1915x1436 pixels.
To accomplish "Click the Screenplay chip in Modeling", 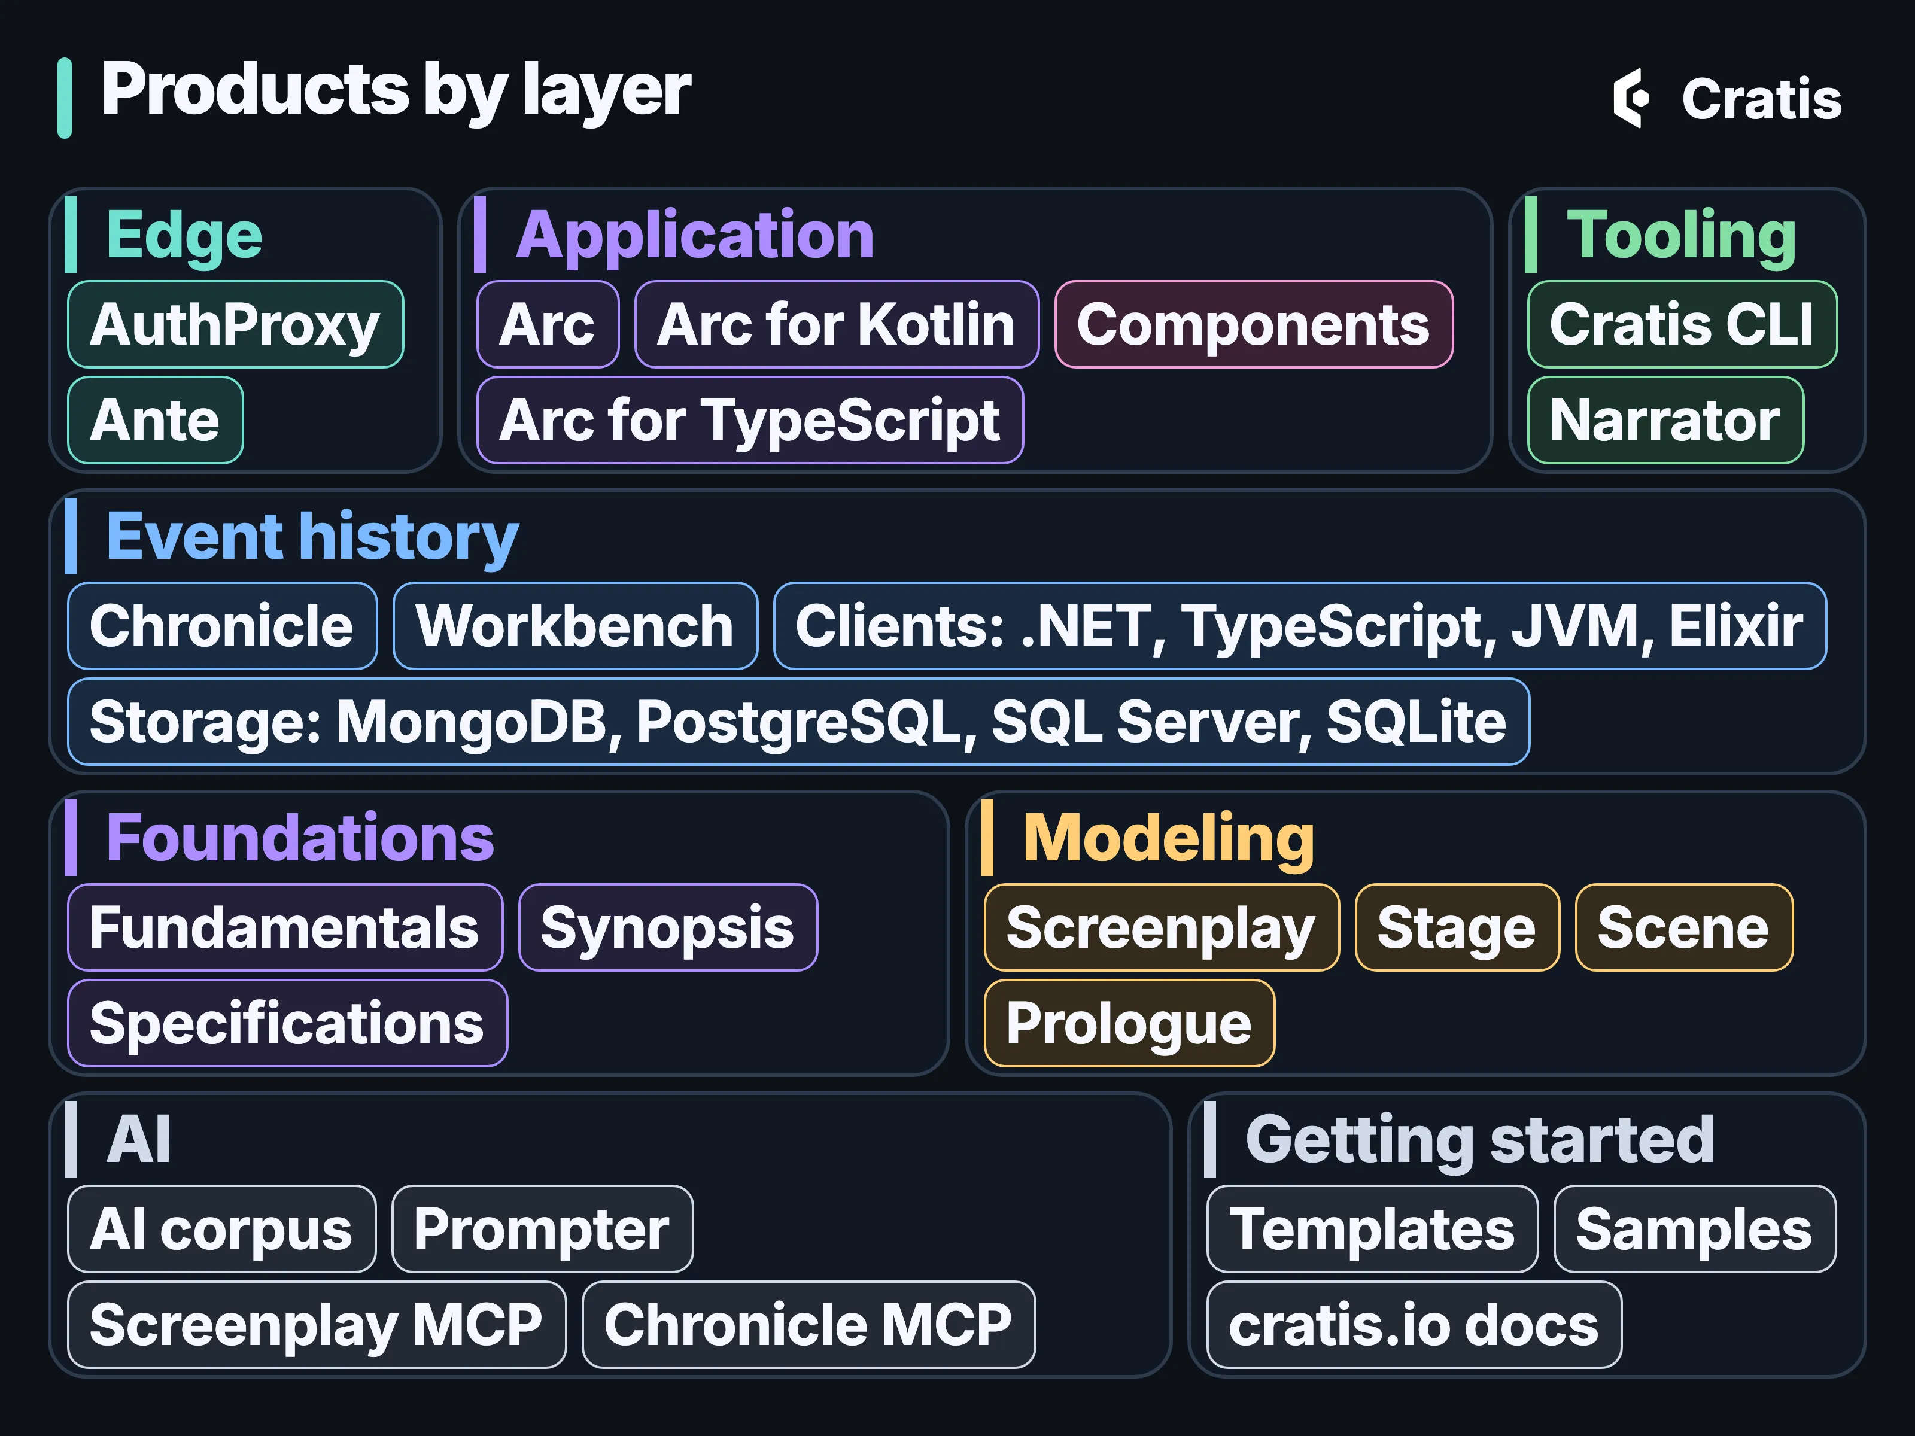I will point(1162,928).
